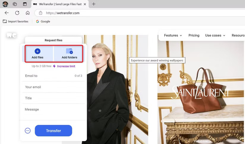Expand the Features dropdown
The height and width of the screenshot is (144, 245).
173,35
